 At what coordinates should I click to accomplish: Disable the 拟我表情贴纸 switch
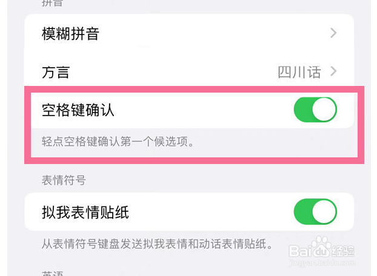click(315, 211)
